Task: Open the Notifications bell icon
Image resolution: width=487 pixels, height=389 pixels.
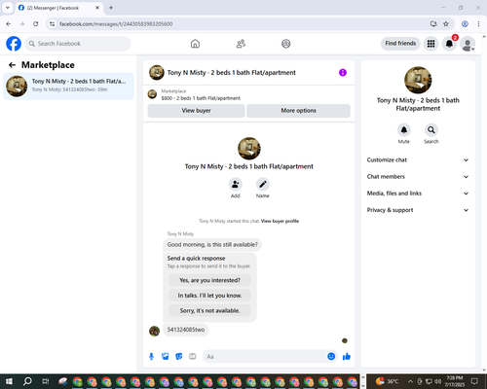Action: point(449,44)
